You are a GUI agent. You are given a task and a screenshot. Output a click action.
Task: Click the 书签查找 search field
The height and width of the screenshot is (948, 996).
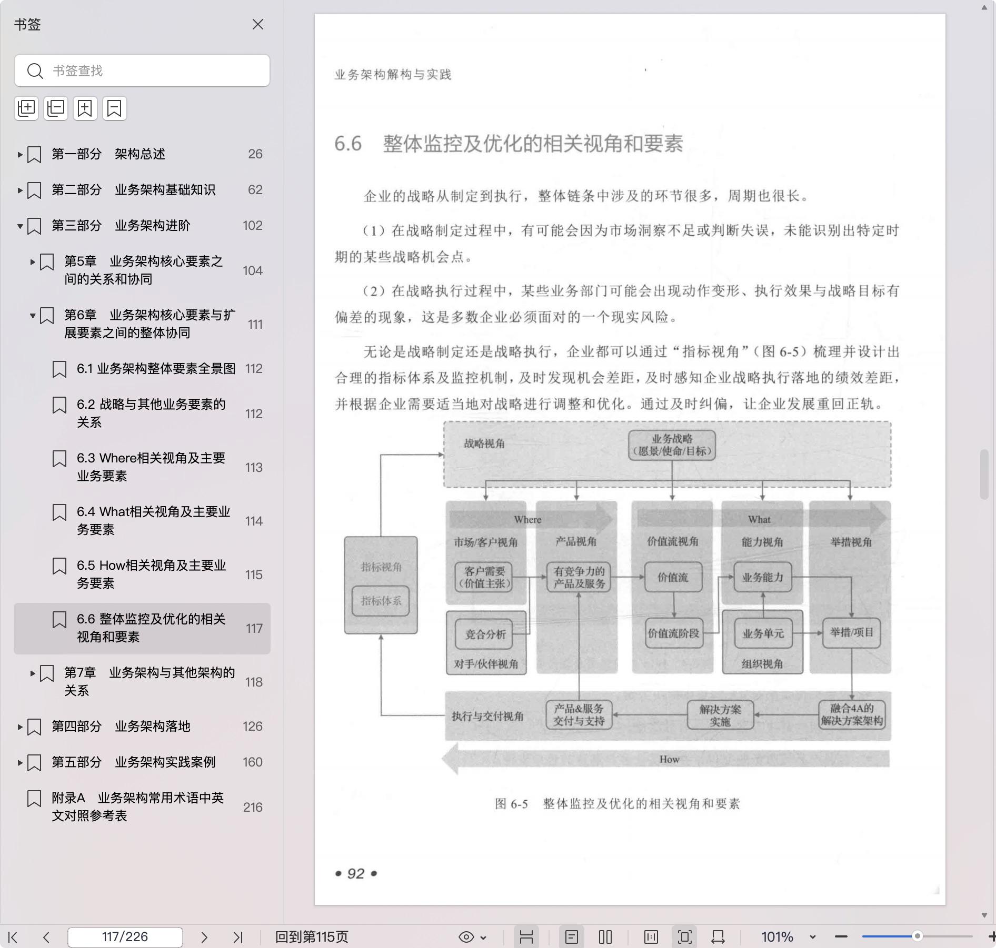pyautogui.click(x=153, y=70)
